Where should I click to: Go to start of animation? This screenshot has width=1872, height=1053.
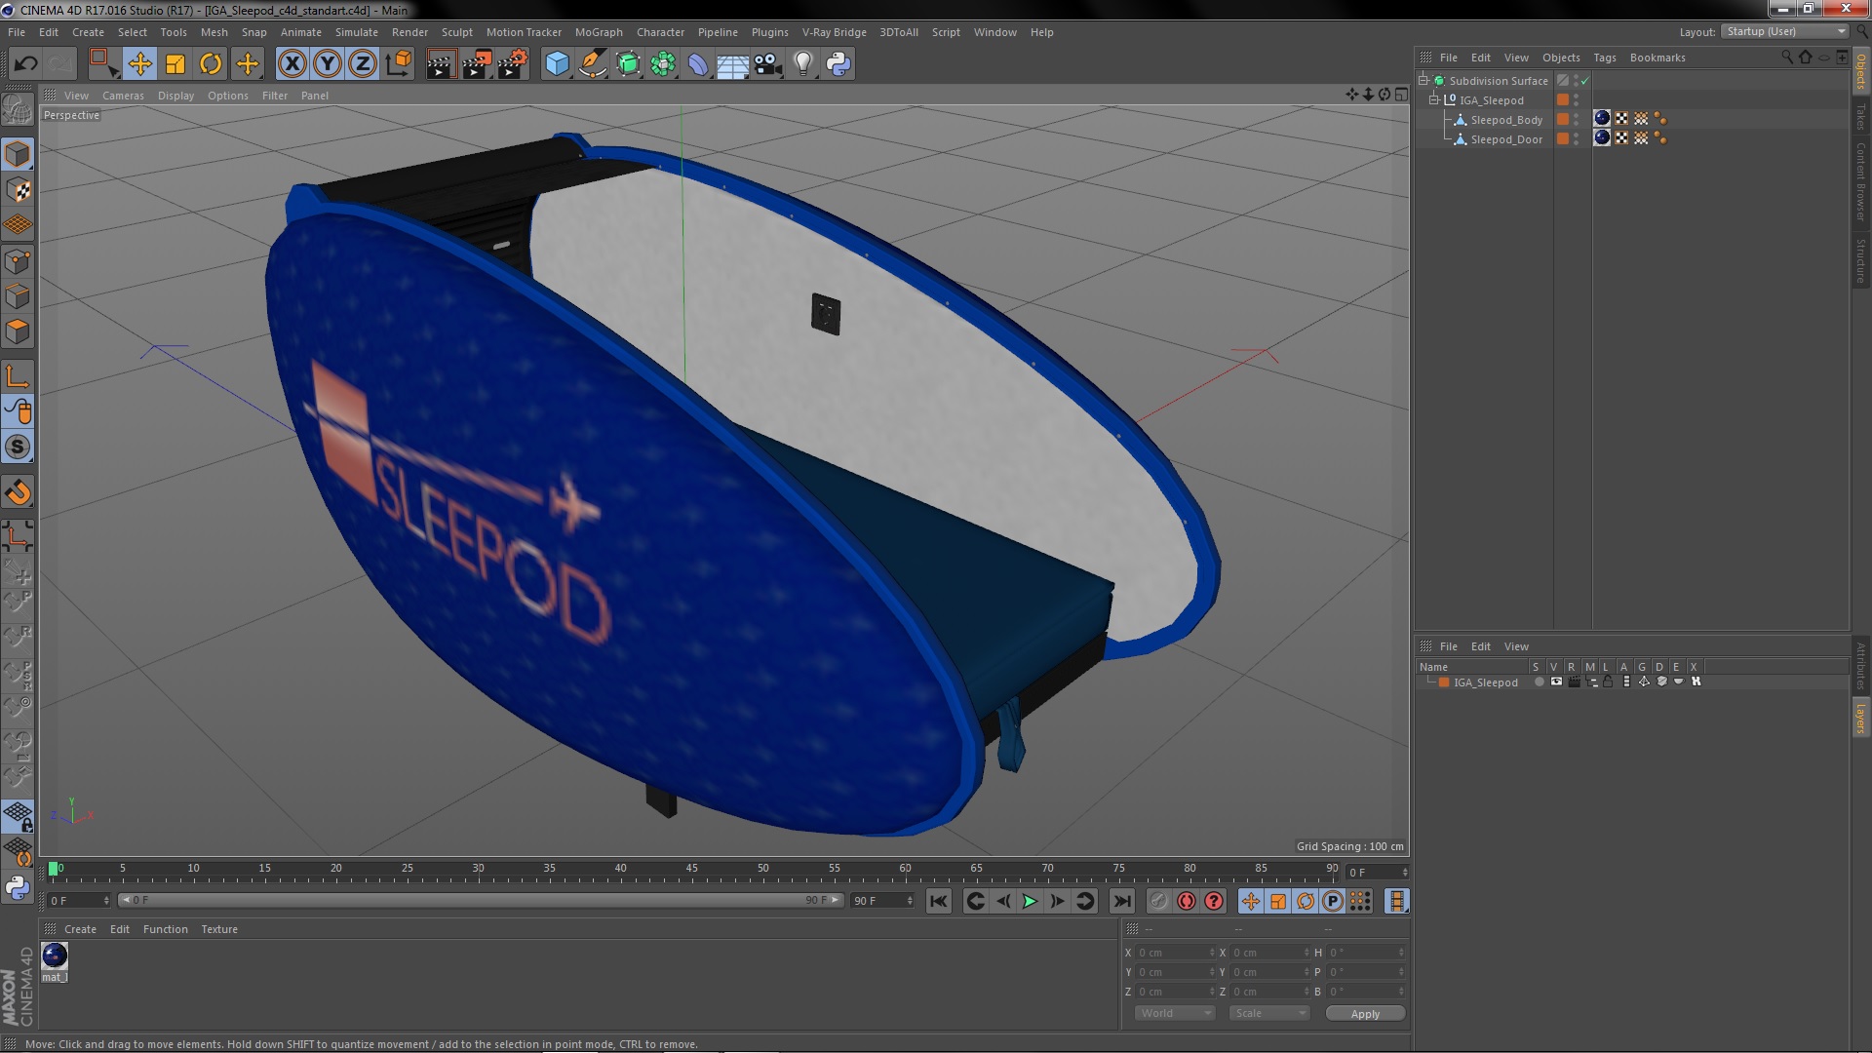point(938,902)
